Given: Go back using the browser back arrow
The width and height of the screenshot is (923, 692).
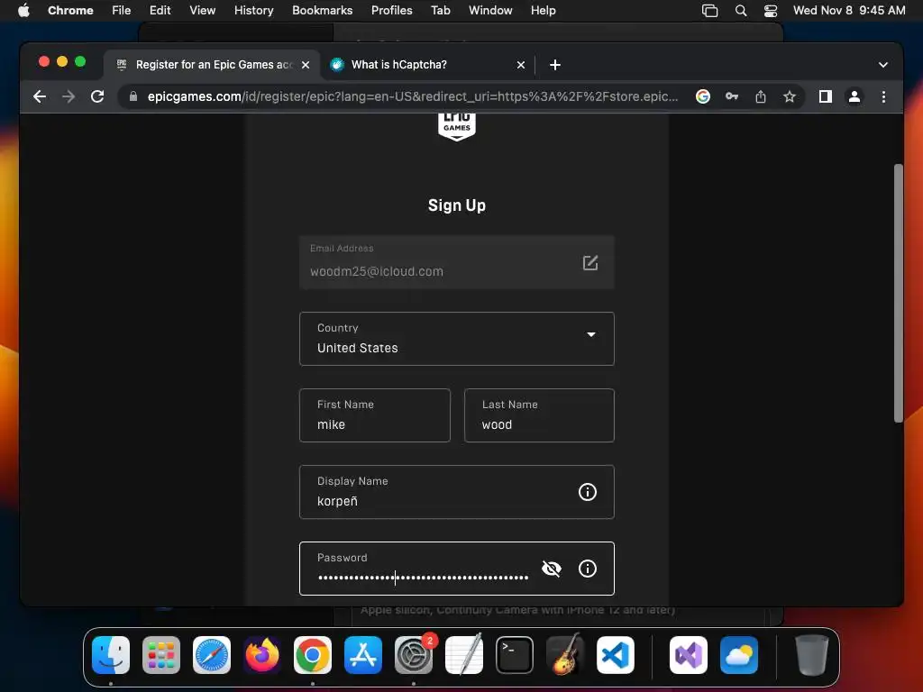Looking at the screenshot, I should click(x=40, y=96).
